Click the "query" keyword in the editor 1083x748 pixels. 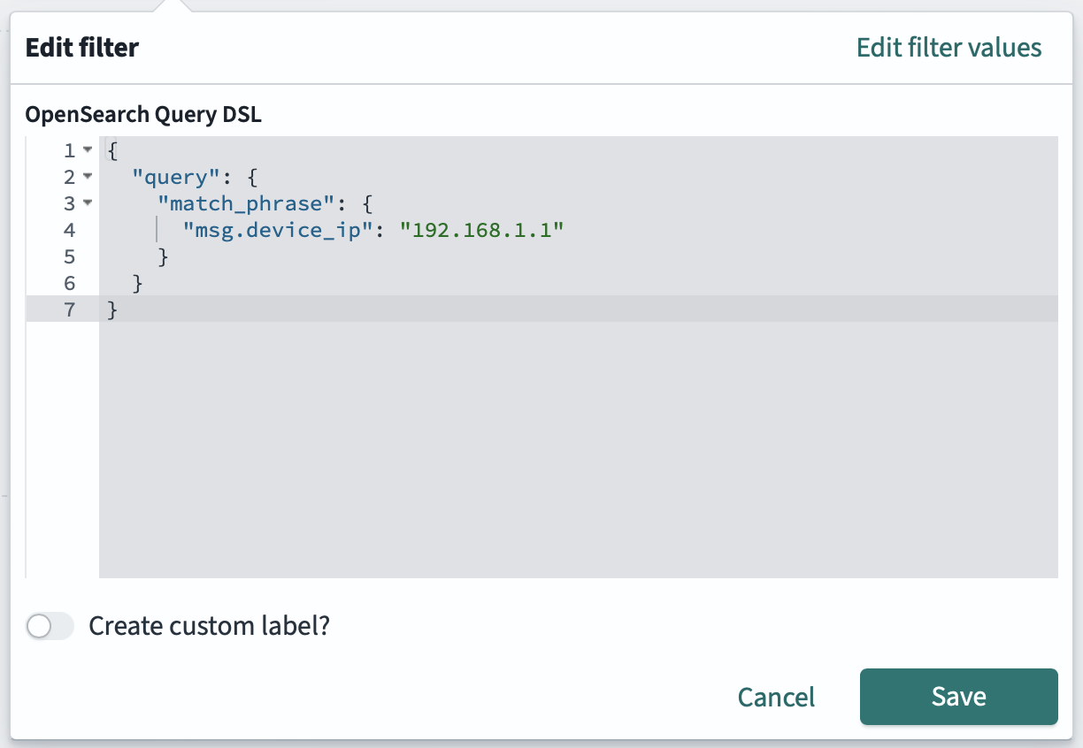tap(176, 177)
